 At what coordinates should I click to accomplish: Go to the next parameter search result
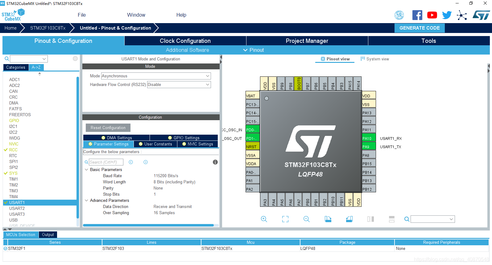point(146,162)
